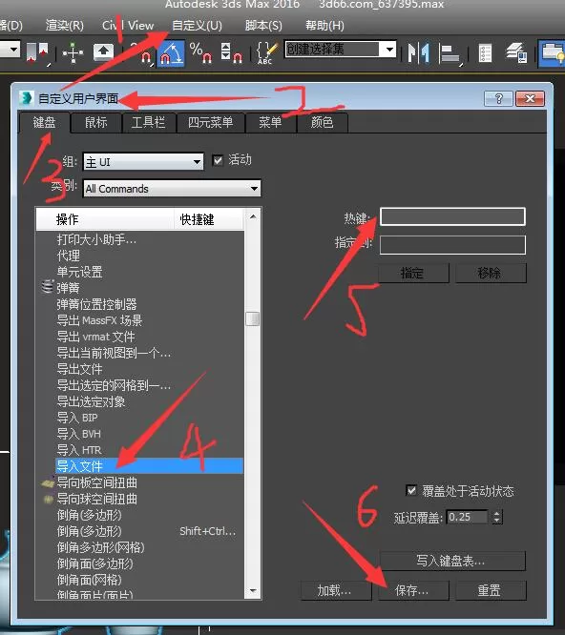Viewport: 565px width, 635px height.
Task: Click the Mirror tool icon
Action: (x=419, y=53)
